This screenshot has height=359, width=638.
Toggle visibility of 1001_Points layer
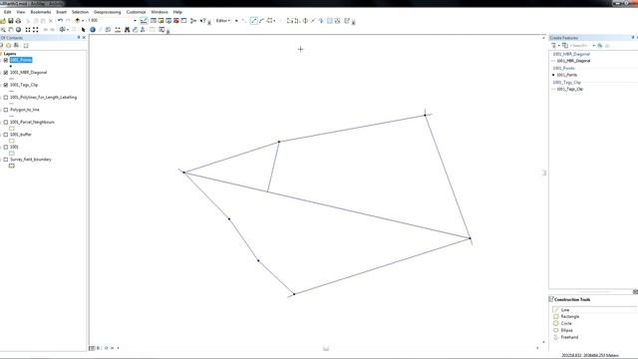pyautogui.click(x=6, y=60)
